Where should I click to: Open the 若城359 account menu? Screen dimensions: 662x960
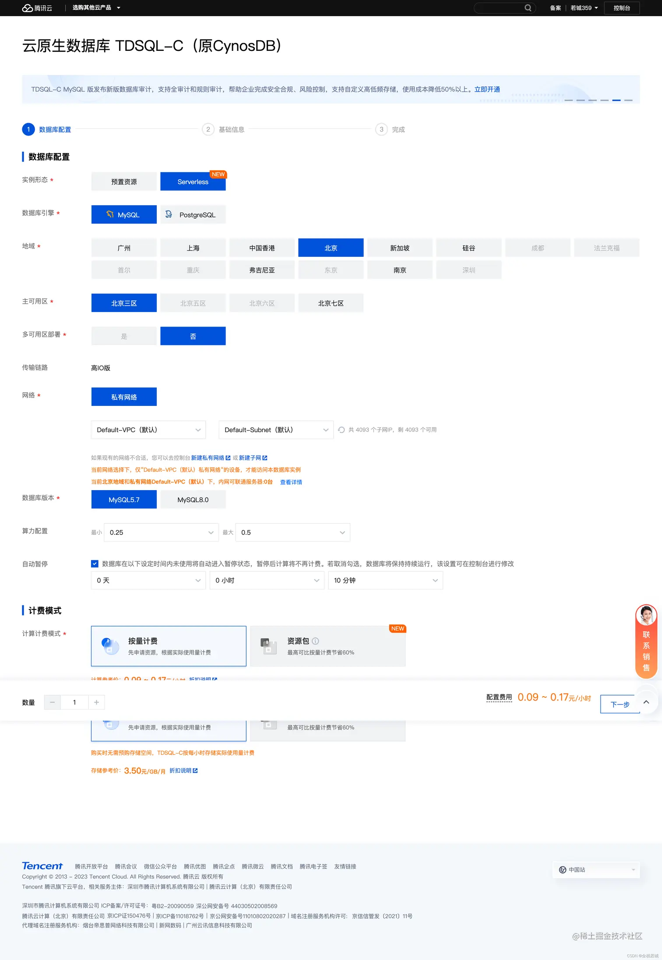click(x=584, y=8)
